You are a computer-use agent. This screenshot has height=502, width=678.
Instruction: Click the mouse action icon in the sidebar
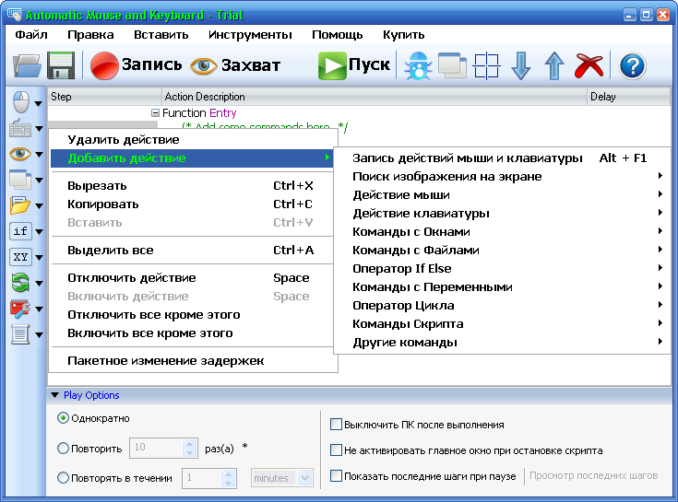click(20, 102)
